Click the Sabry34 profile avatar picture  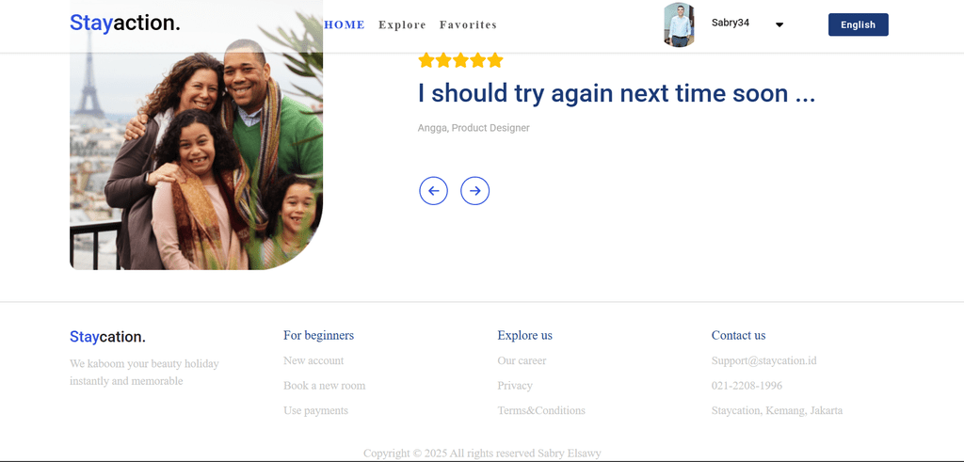tap(680, 24)
